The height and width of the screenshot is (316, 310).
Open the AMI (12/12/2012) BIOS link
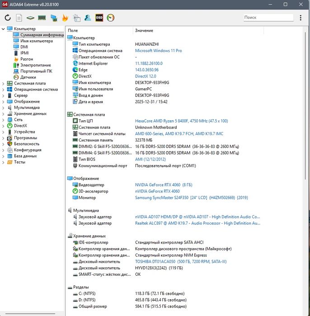150,159
